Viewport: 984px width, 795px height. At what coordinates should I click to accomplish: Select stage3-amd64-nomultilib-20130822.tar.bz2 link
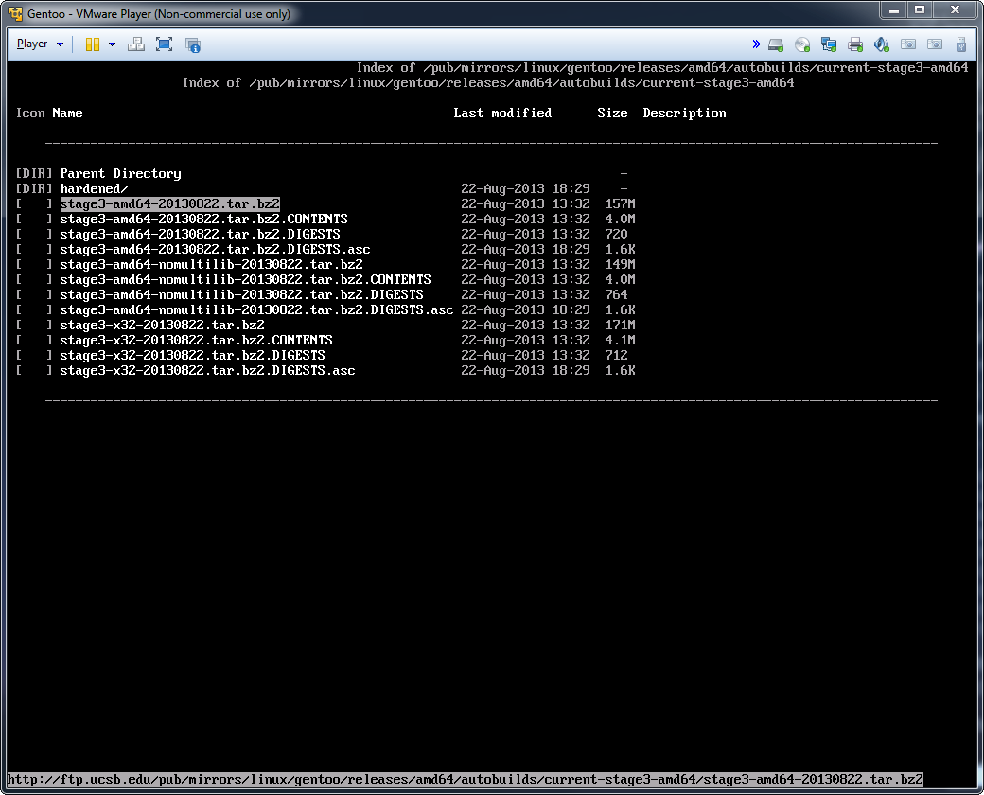point(212,264)
